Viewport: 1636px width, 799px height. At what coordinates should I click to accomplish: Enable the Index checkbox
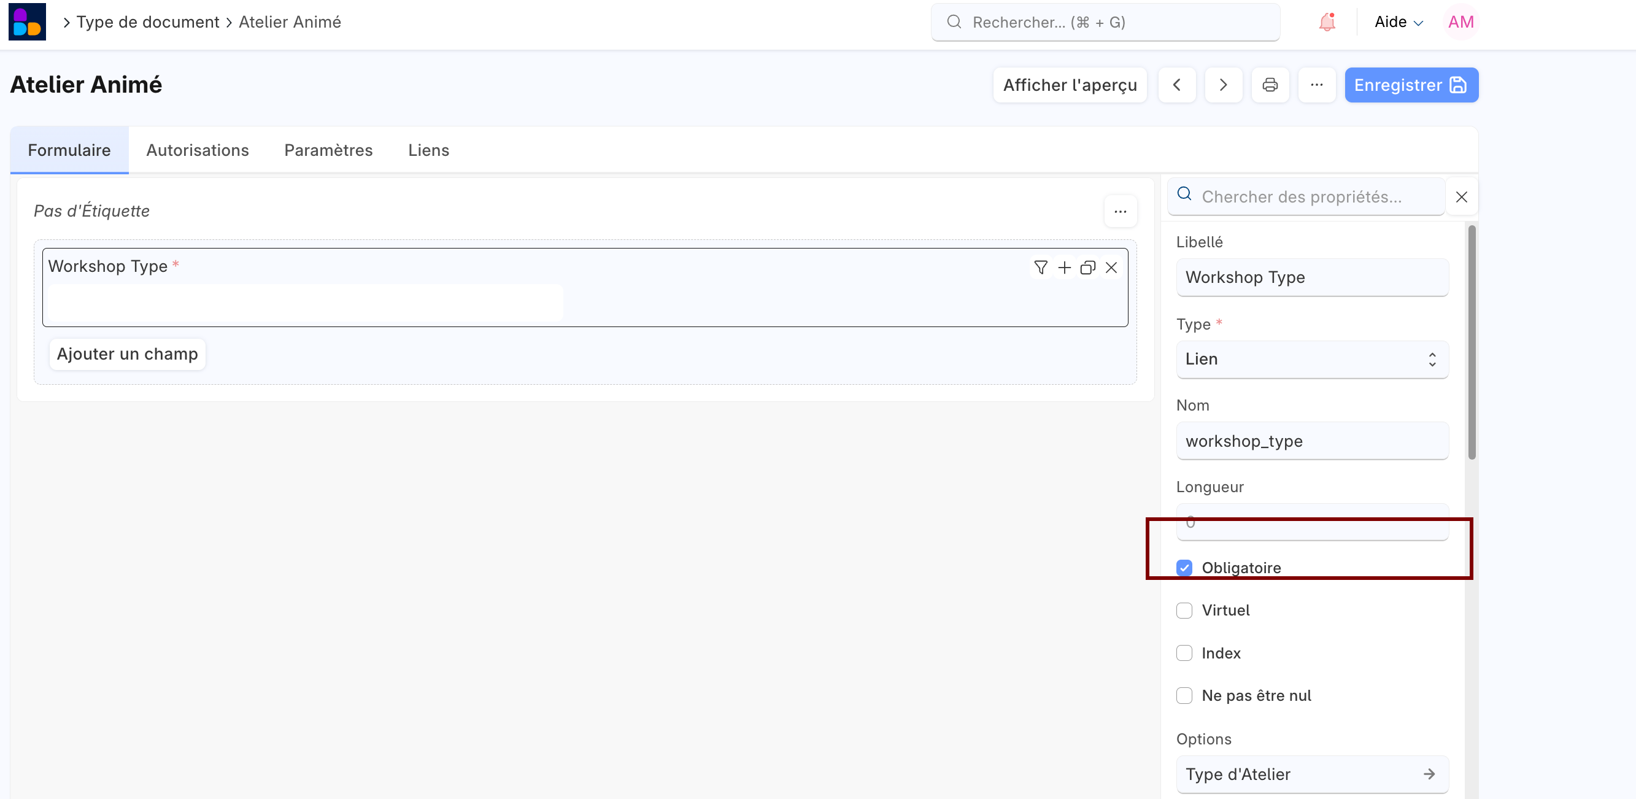pyautogui.click(x=1184, y=653)
